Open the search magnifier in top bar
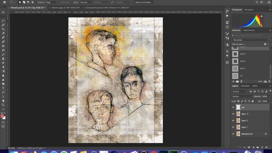The width and height of the screenshot is (272, 153). point(257,2)
